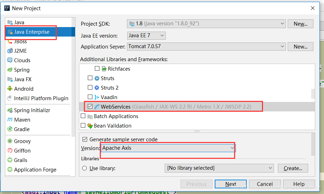
Task: Click the Griffon icon
Action: 10,150
